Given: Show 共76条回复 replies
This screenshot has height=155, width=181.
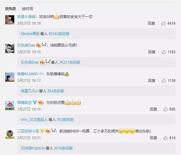Looking at the screenshot, I should coord(63,148).
